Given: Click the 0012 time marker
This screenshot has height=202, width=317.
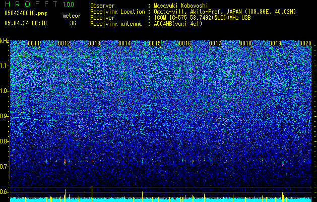Looking at the screenshot, I should [x=64, y=43].
